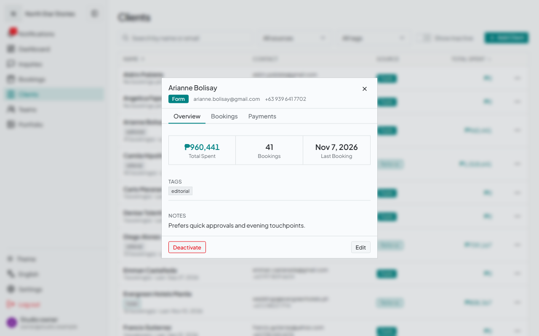Click the Settings gear icon in sidebar
The width and height of the screenshot is (539, 336).
11,289
